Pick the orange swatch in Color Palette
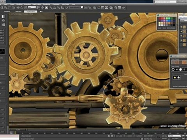The width and height of the screenshot is (187, 140). coord(169,23)
